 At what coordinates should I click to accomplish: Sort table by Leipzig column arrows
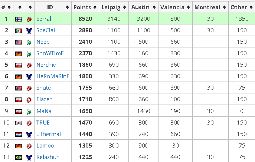click(124, 7)
